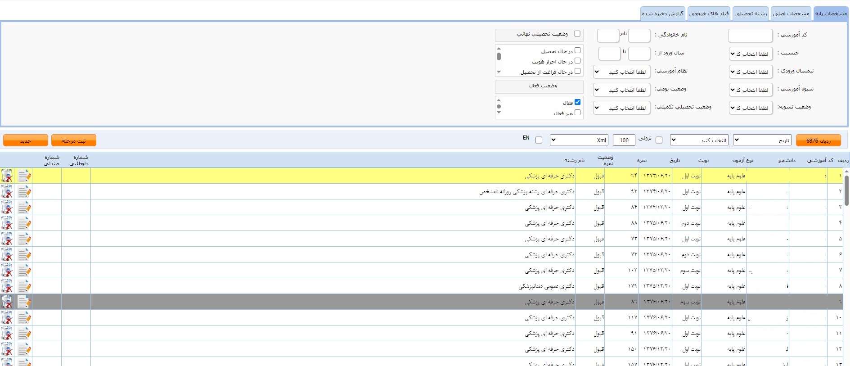Click the کد آموزشی input field
The image size is (850, 366).
pos(750,35)
